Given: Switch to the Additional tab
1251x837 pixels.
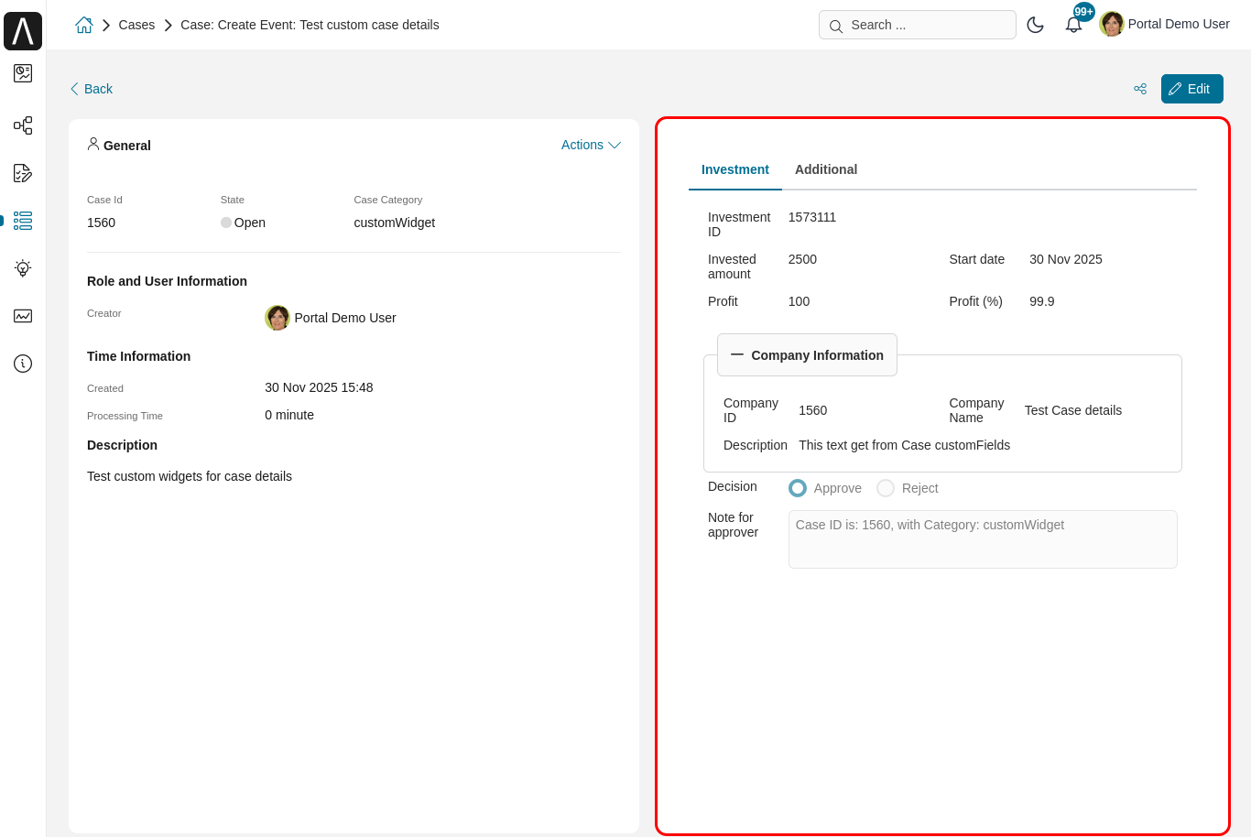Looking at the screenshot, I should (826, 169).
